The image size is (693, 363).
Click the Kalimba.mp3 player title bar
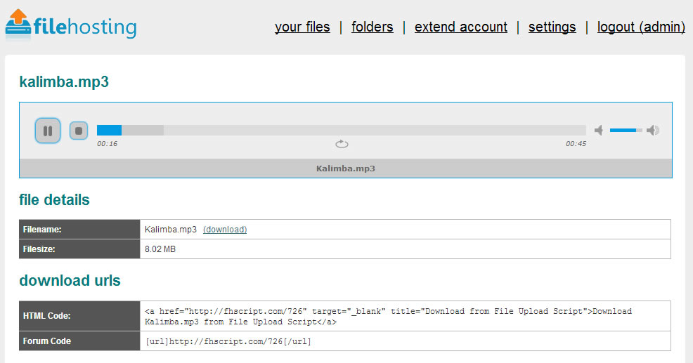(346, 169)
